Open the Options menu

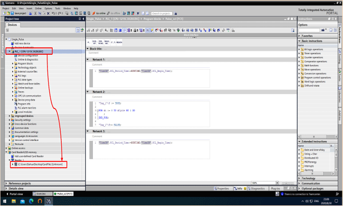(x=48, y=9)
